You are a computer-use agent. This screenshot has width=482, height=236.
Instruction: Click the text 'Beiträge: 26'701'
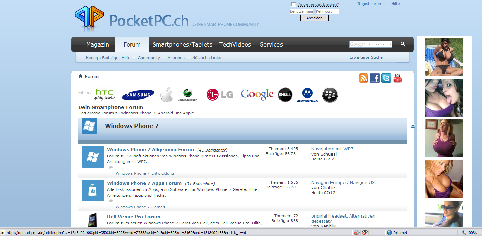pos(282,187)
